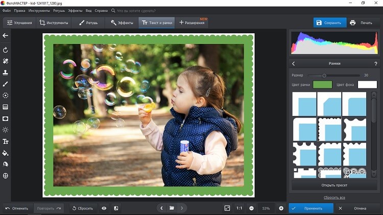Collapse the Рамки panel with back chevron
Image resolution: width=383 pixels, height=215 pixels.
click(x=294, y=63)
